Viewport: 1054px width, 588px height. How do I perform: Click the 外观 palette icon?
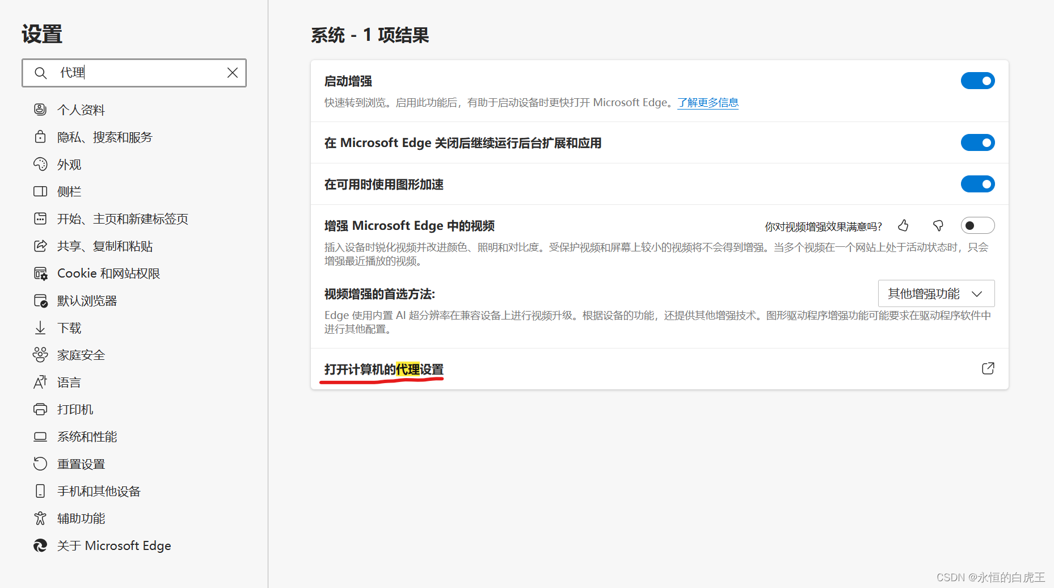(40, 164)
